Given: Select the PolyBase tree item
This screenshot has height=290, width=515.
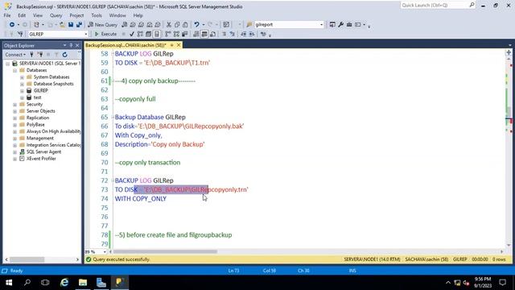Looking at the screenshot, I should coord(35,125).
